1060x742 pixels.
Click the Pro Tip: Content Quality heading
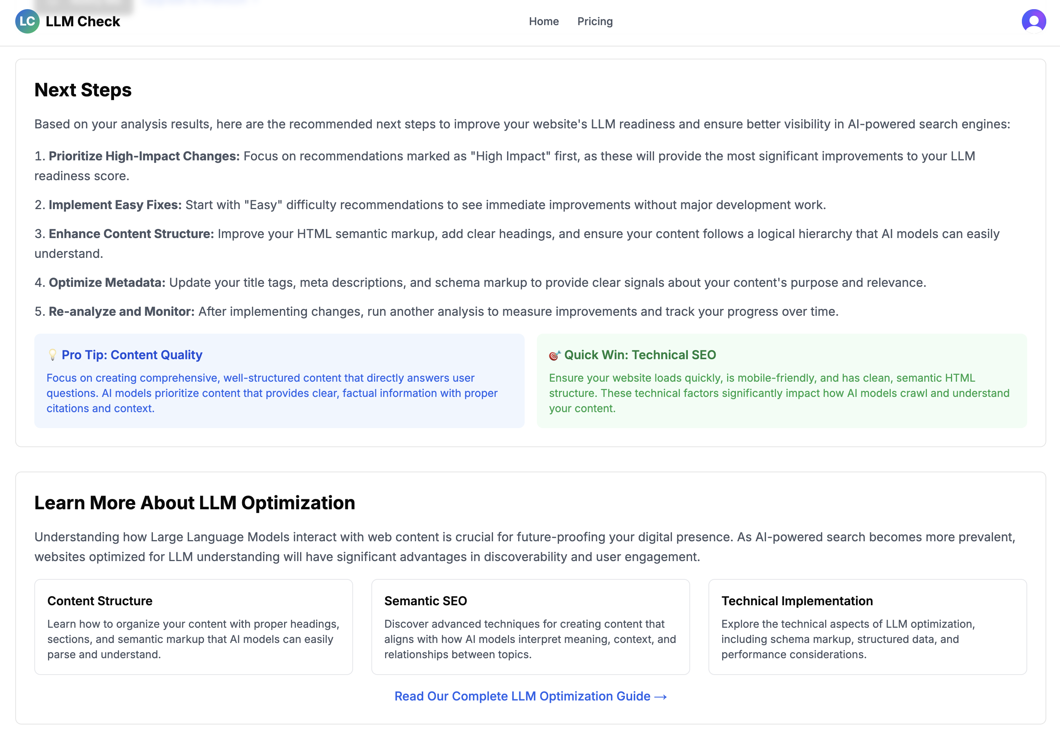pos(132,355)
